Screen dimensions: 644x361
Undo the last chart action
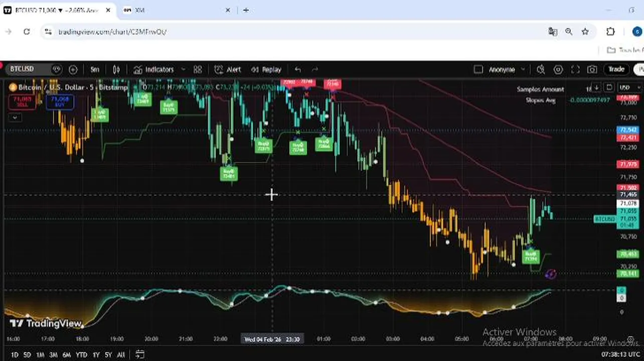coord(298,70)
